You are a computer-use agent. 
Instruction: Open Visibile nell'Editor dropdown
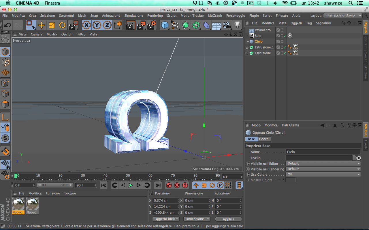coord(323,164)
